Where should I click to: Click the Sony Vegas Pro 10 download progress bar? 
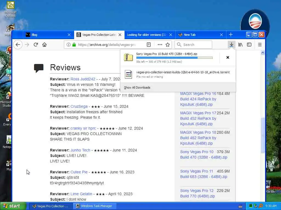click(174, 58)
